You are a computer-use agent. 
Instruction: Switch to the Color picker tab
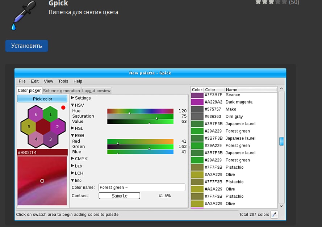pyautogui.click(x=29, y=91)
